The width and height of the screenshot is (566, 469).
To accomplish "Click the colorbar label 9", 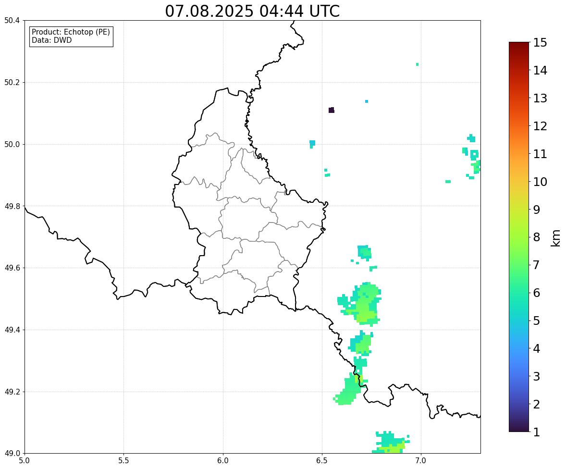I will click(537, 210).
